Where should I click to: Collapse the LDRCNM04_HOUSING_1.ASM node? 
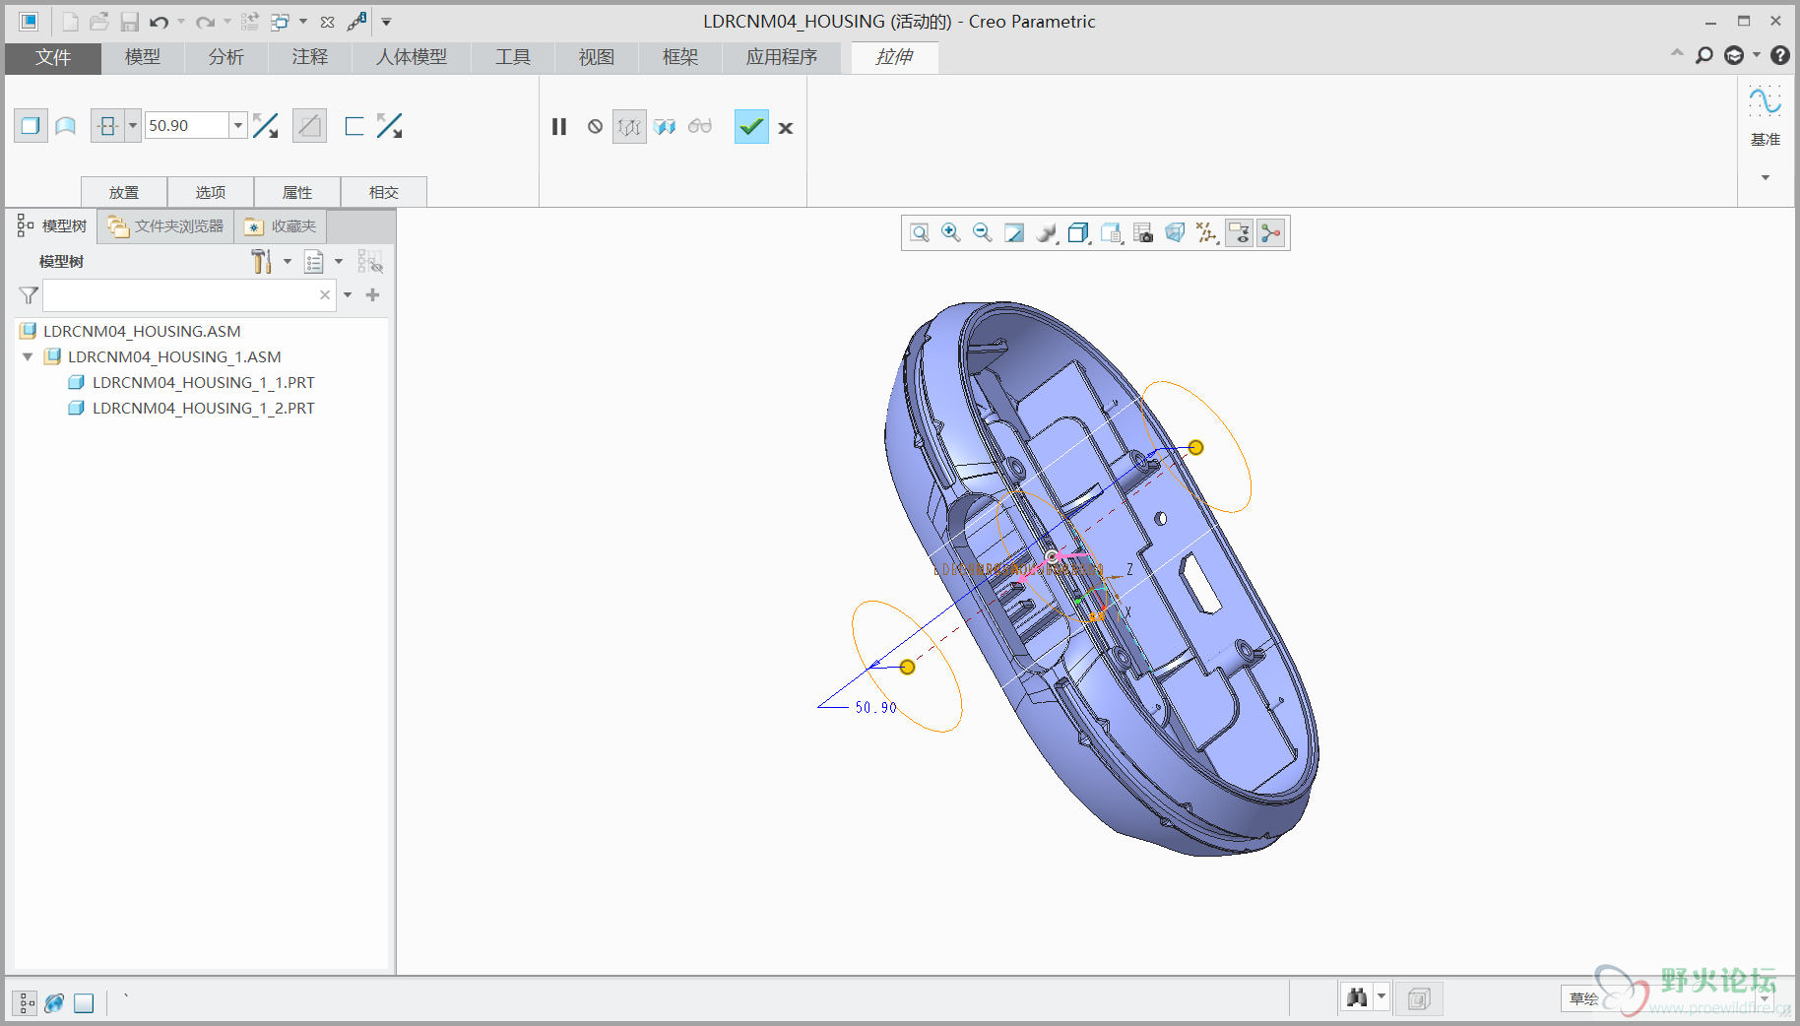[28, 357]
